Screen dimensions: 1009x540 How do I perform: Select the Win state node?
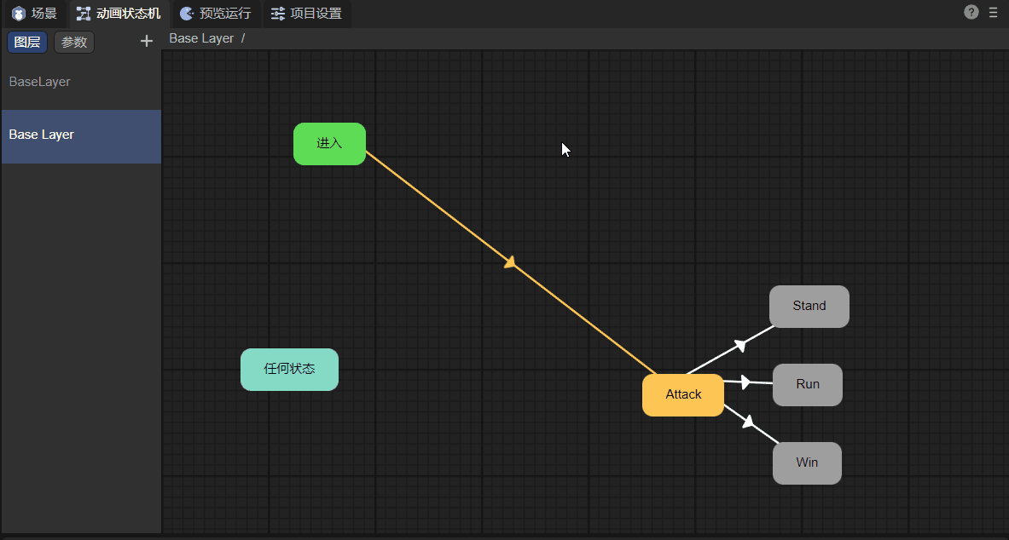806,462
